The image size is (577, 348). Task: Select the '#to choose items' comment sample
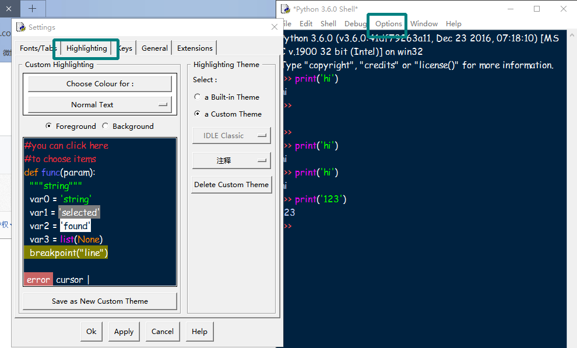(61, 159)
